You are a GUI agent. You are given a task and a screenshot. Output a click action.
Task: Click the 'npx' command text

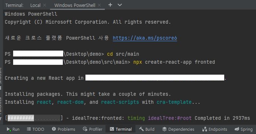[x=138, y=62]
